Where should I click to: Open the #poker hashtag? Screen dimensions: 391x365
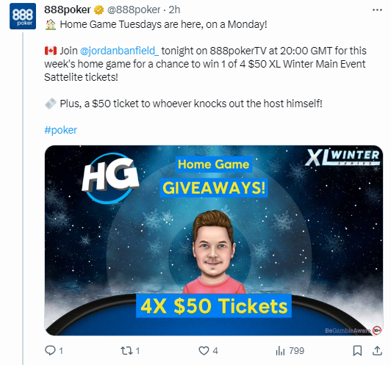60,130
